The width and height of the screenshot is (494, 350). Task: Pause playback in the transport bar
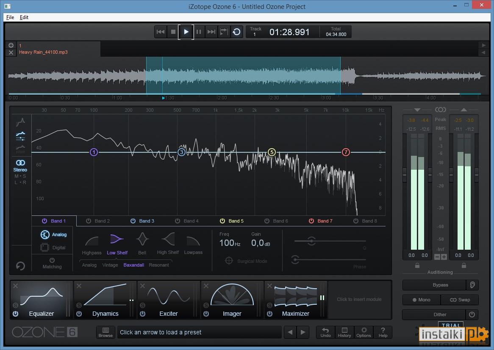[198, 32]
